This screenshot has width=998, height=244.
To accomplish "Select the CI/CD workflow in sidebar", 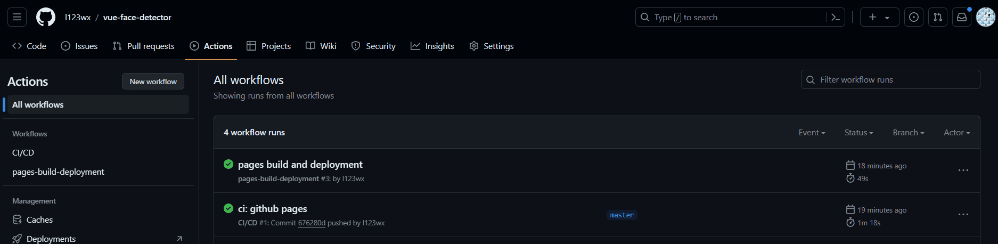I will pos(23,153).
